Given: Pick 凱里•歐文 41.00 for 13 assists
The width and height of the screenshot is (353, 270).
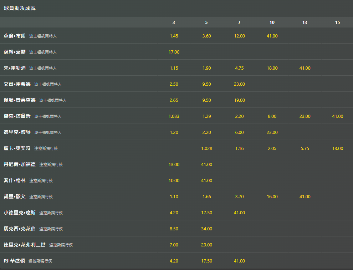Looking at the screenshot, I should [305, 196].
